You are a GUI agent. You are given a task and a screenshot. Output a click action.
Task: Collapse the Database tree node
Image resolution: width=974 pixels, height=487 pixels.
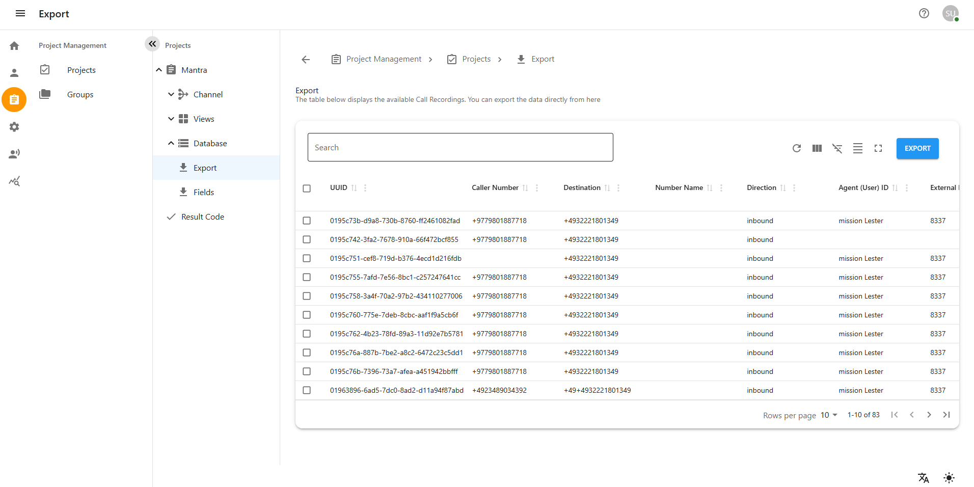[x=171, y=143]
